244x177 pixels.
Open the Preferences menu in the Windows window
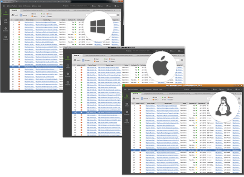point(27,6)
